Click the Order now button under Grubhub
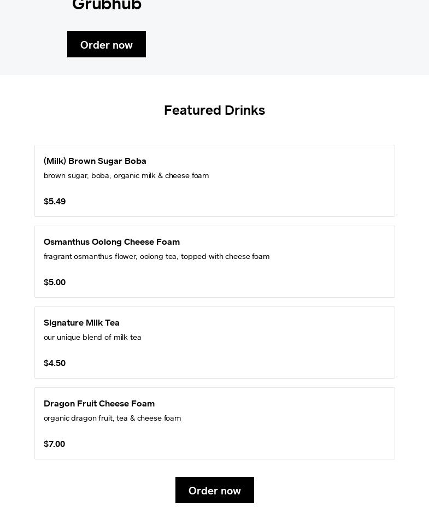The height and width of the screenshot is (519, 429). 106,44
